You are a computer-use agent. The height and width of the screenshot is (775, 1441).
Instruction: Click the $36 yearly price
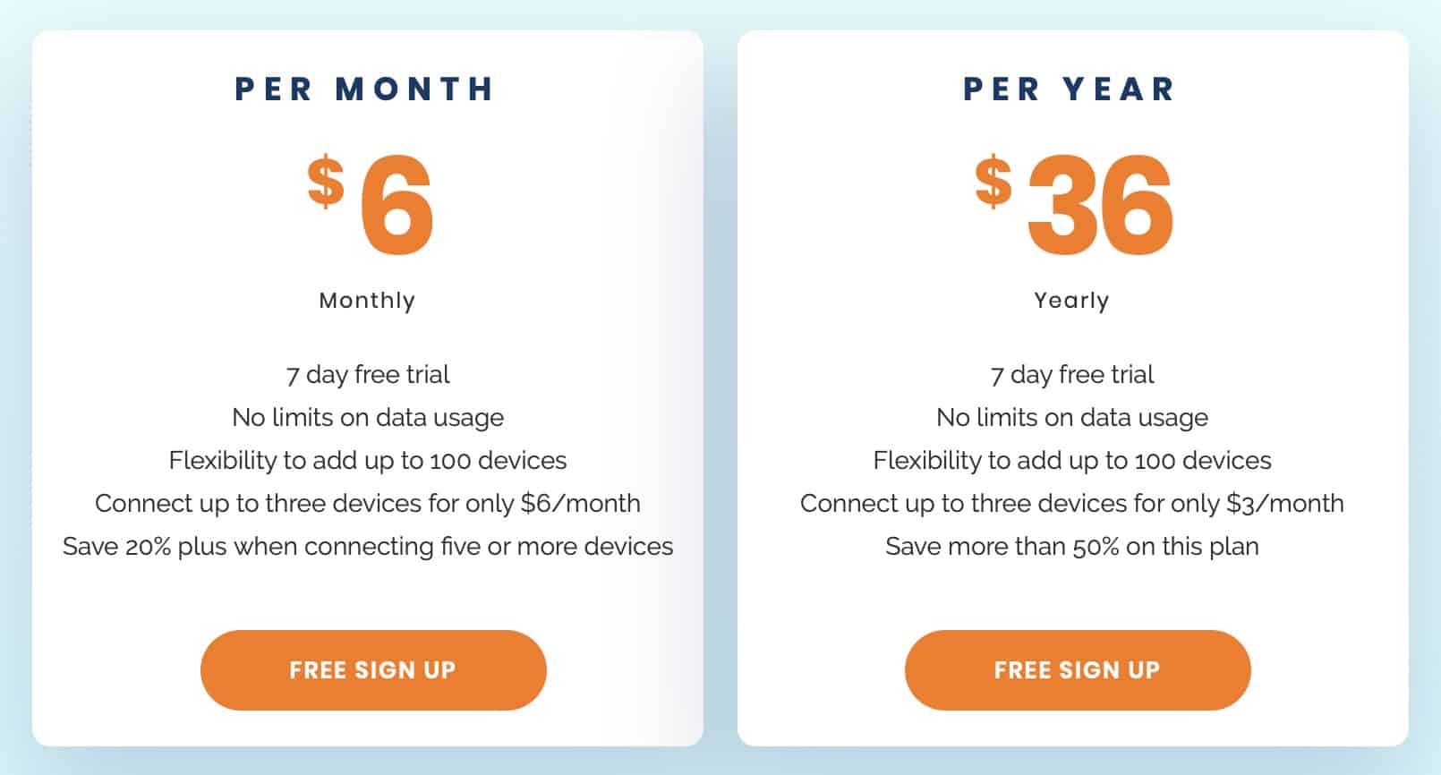(x=1074, y=205)
